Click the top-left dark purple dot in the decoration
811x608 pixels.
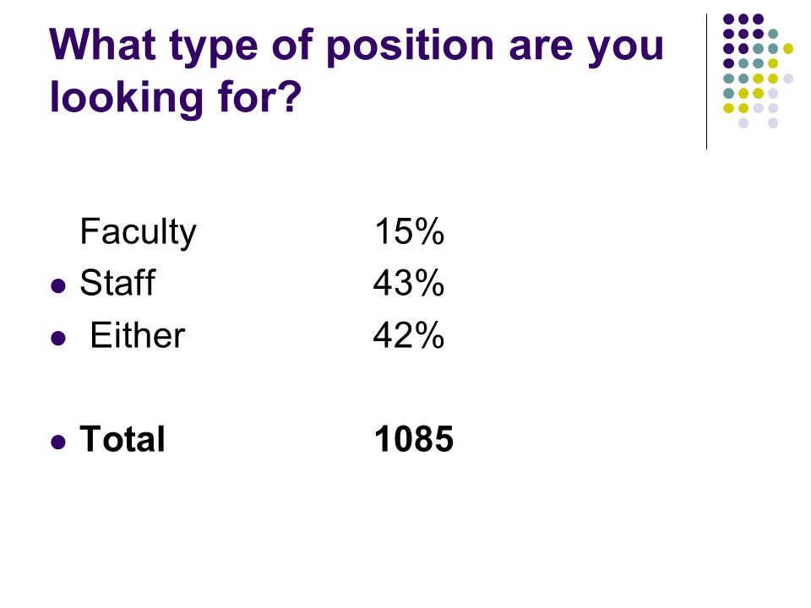[729, 19]
